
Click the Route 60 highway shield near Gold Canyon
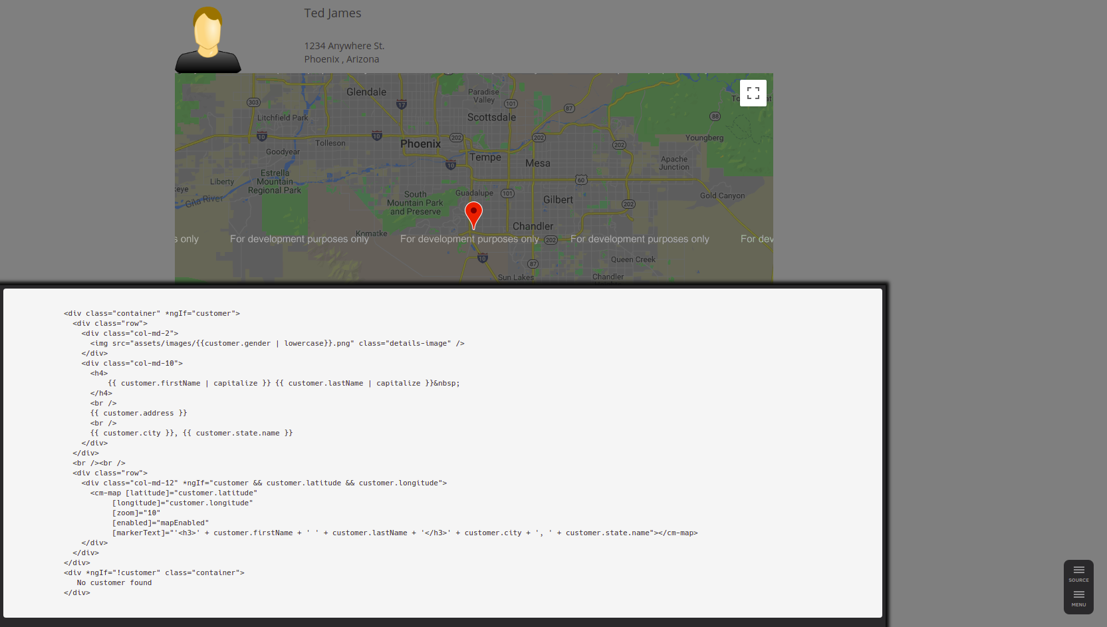click(581, 179)
